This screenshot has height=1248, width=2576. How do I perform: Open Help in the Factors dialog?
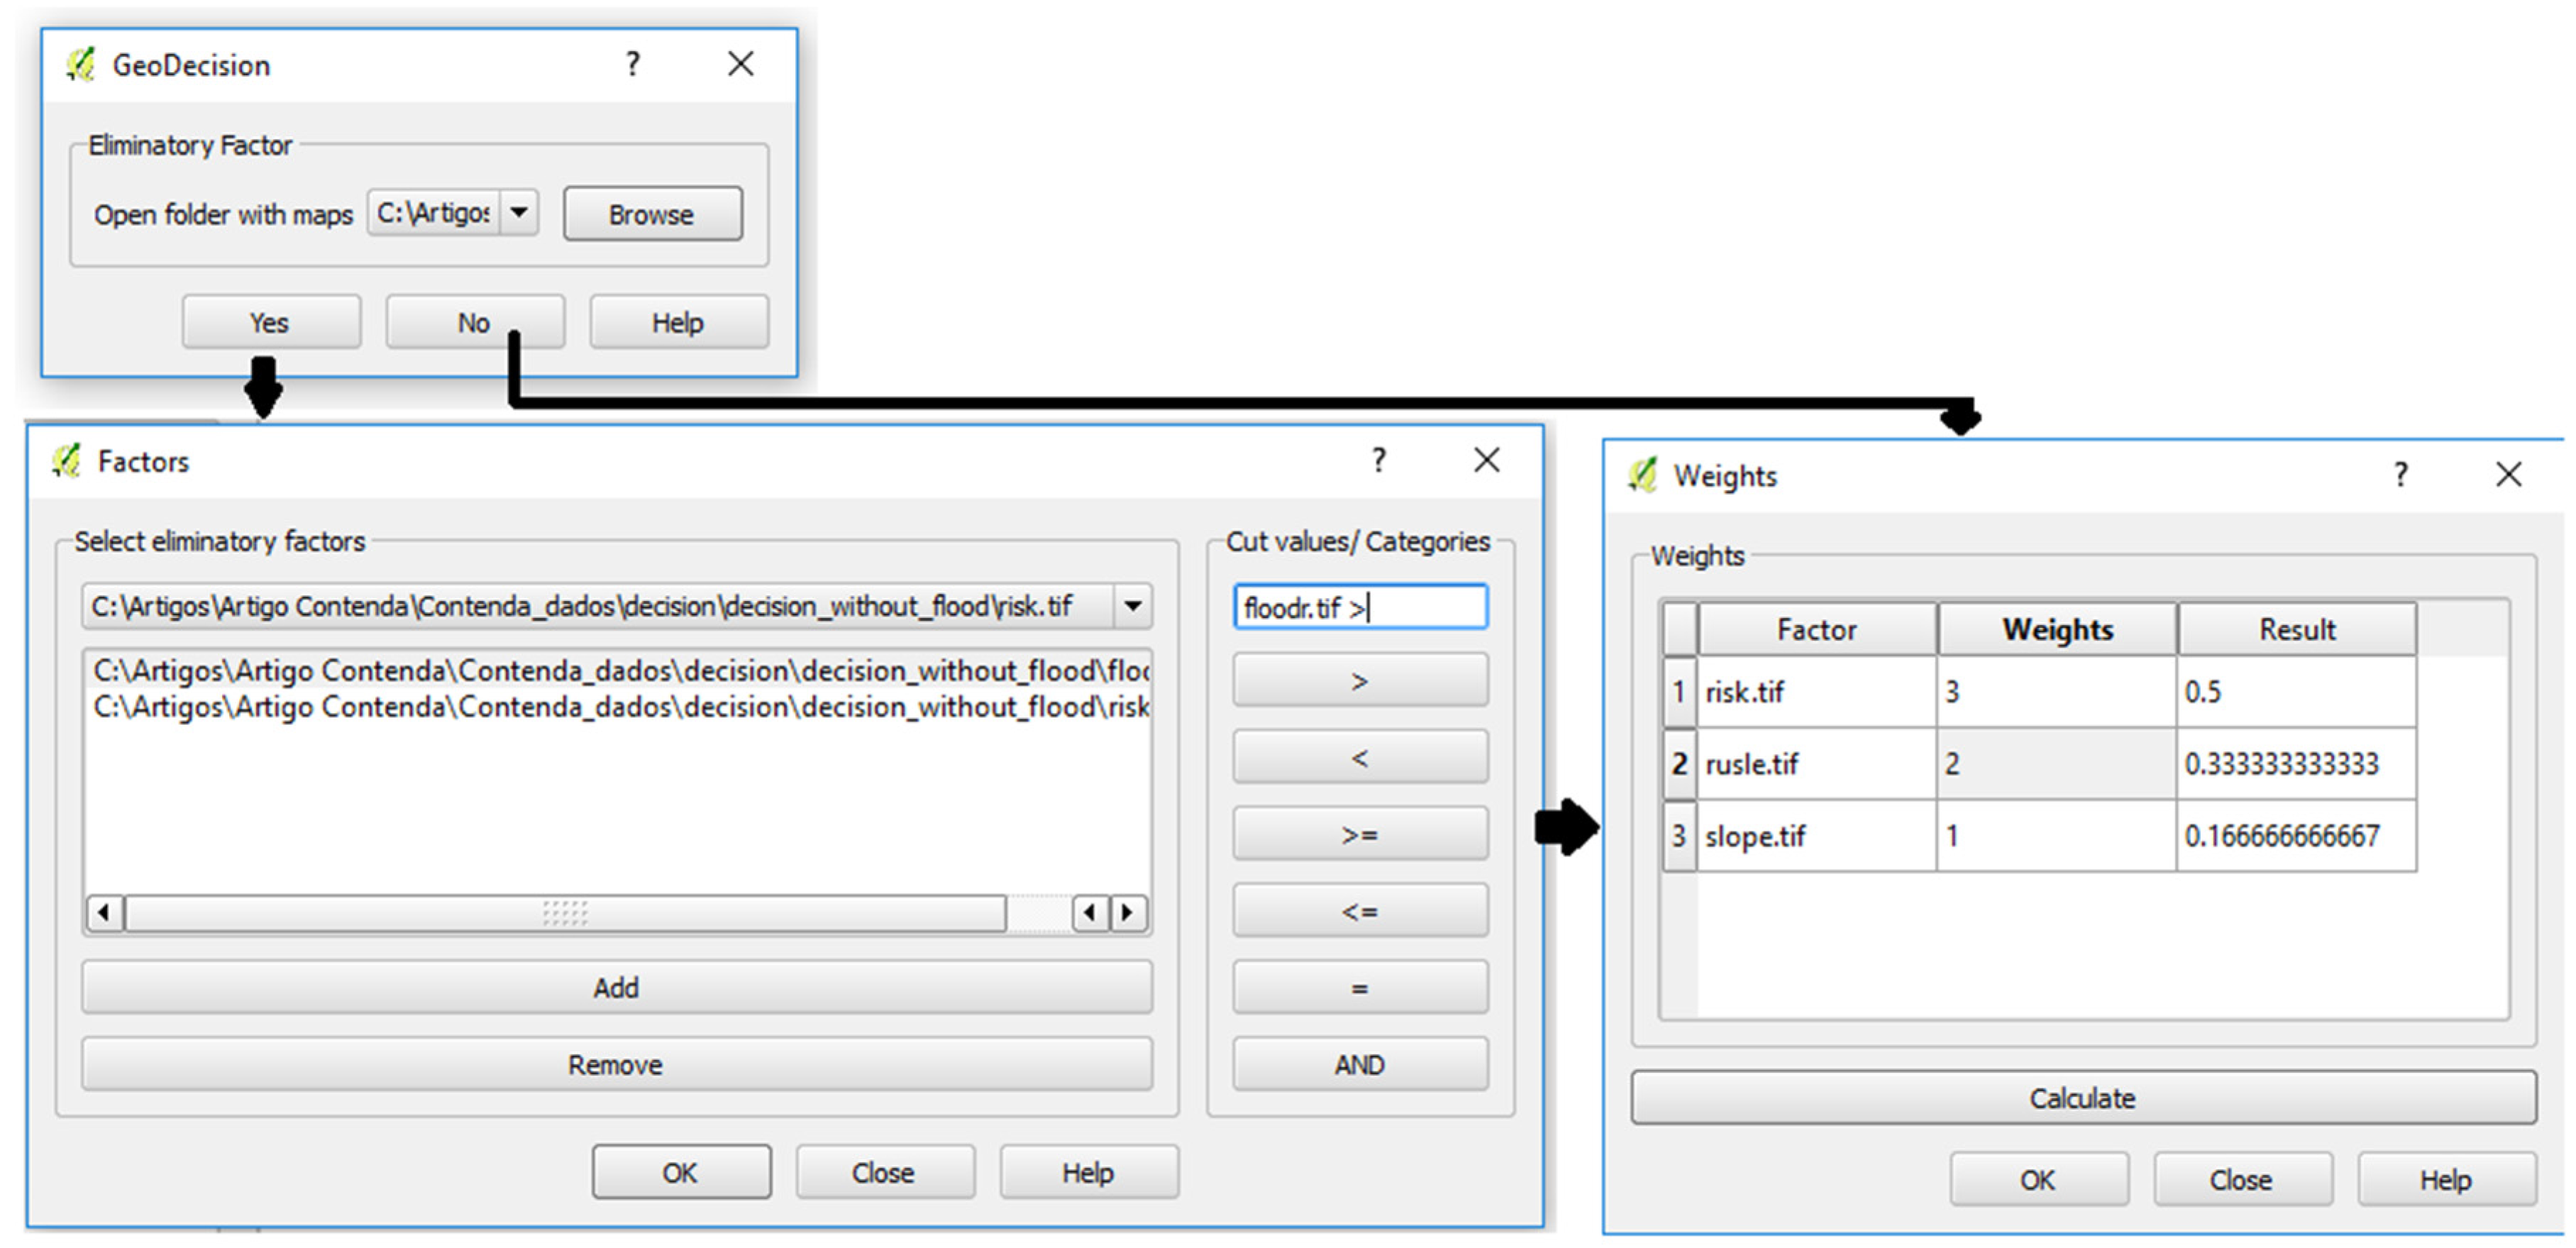pos(1089,1172)
